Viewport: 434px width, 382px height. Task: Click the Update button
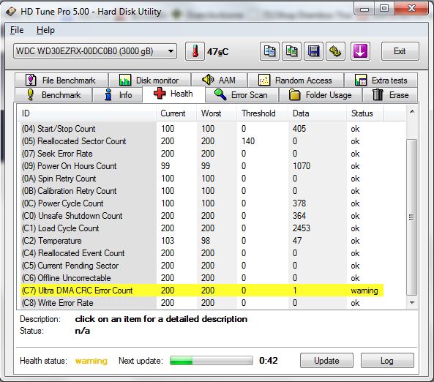pos(326,360)
